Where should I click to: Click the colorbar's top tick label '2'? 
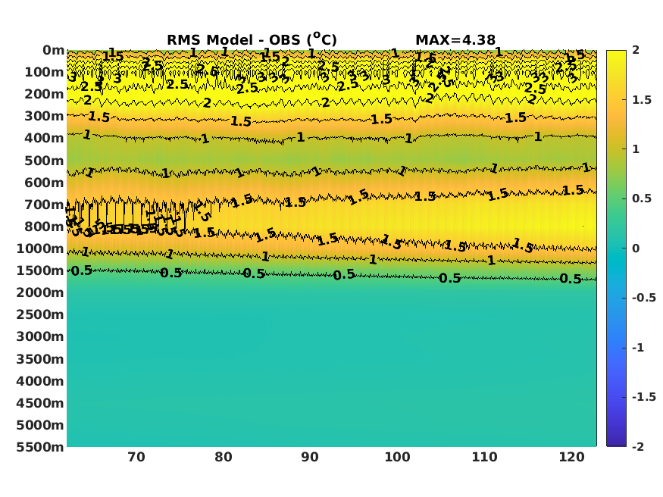pyautogui.click(x=636, y=50)
